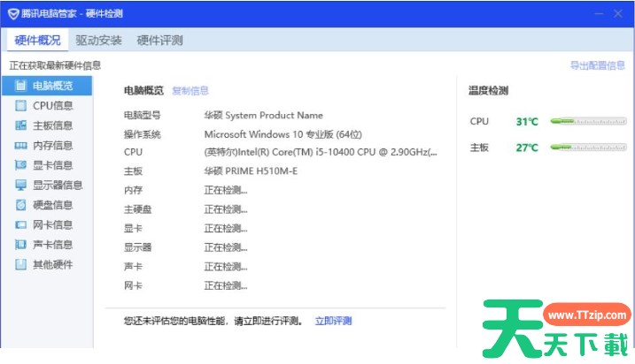Screen dimensions: 635x364
Task: Click 正在检测 value in the 网卡 row
Action: point(226,286)
